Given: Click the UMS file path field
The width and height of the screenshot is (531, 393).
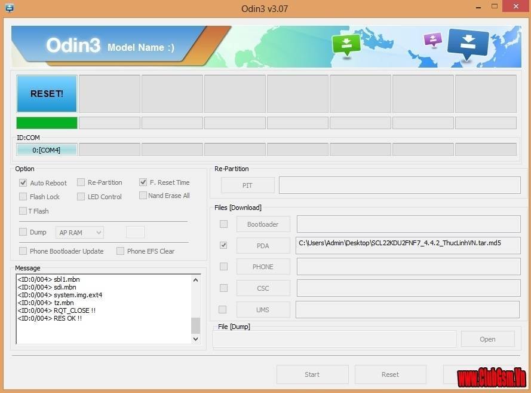Looking at the screenshot, I should (x=407, y=310).
